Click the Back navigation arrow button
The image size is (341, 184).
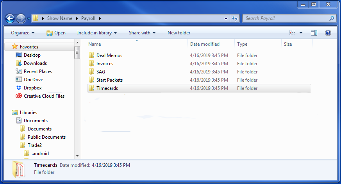[x=10, y=18]
